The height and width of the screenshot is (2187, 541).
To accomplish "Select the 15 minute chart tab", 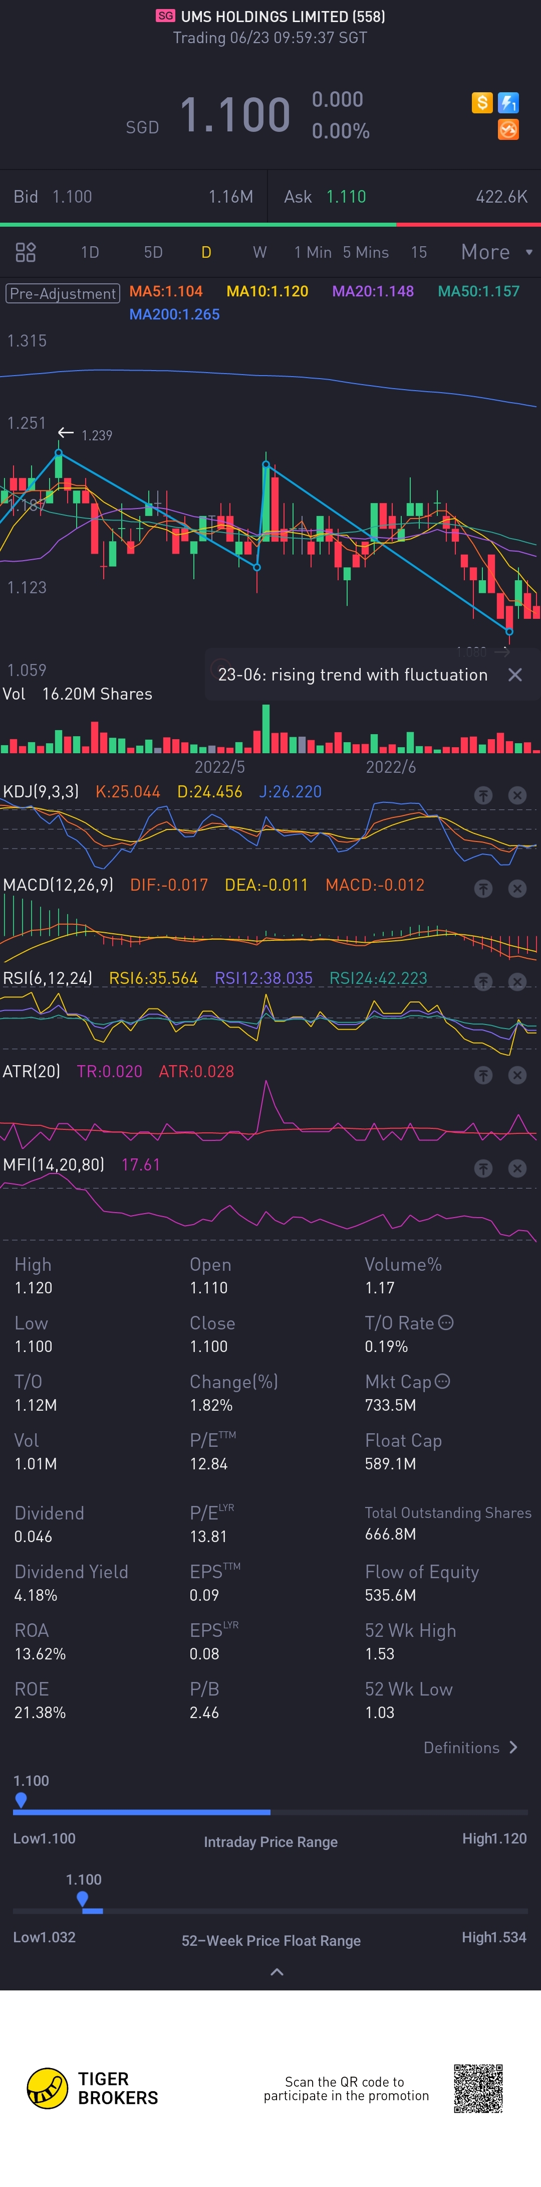I will [x=419, y=252].
